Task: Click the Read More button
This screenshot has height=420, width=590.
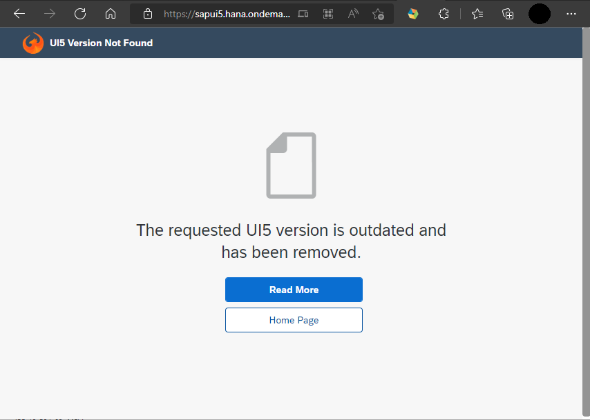Action: coord(294,290)
